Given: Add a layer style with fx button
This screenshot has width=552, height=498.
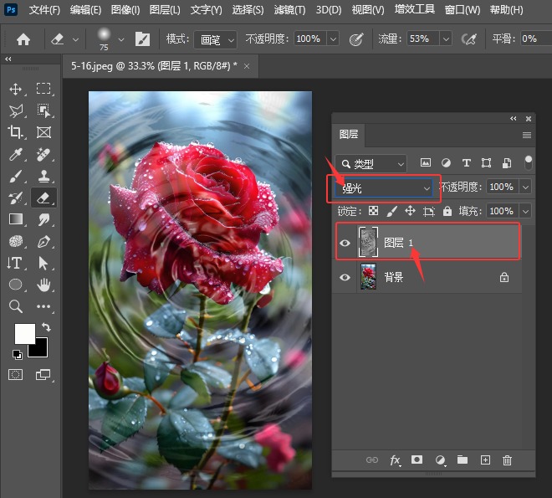Looking at the screenshot, I should point(395,460).
